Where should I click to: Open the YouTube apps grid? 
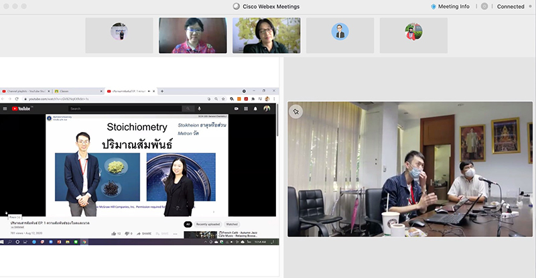tap(246, 109)
